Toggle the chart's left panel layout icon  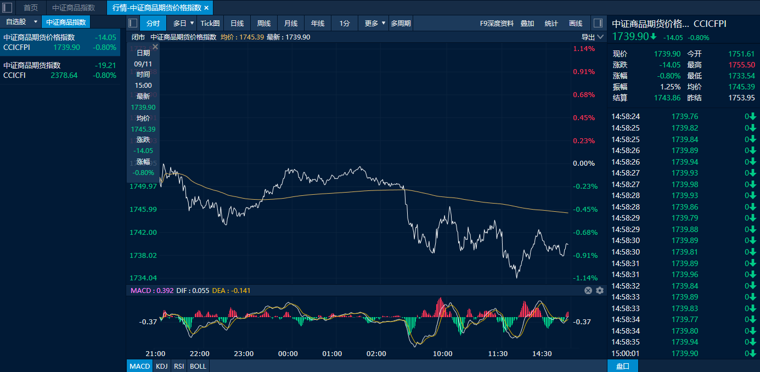pos(133,23)
